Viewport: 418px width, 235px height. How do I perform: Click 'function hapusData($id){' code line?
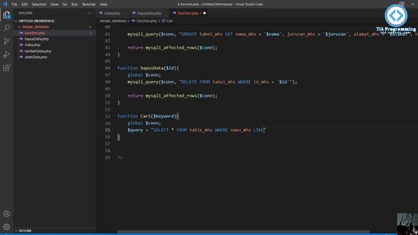point(148,68)
